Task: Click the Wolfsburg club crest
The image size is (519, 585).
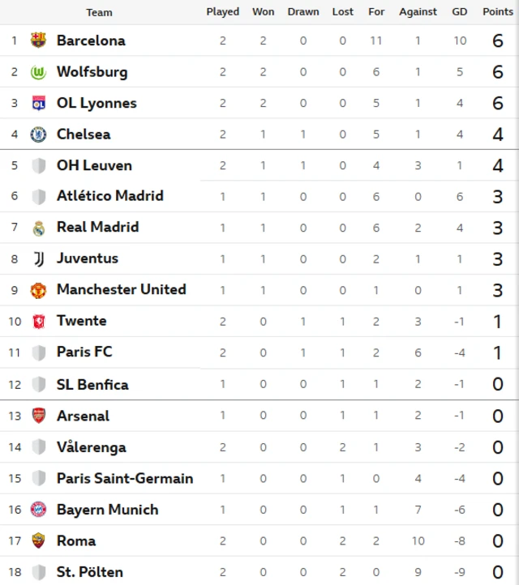Action: [x=38, y=72]
